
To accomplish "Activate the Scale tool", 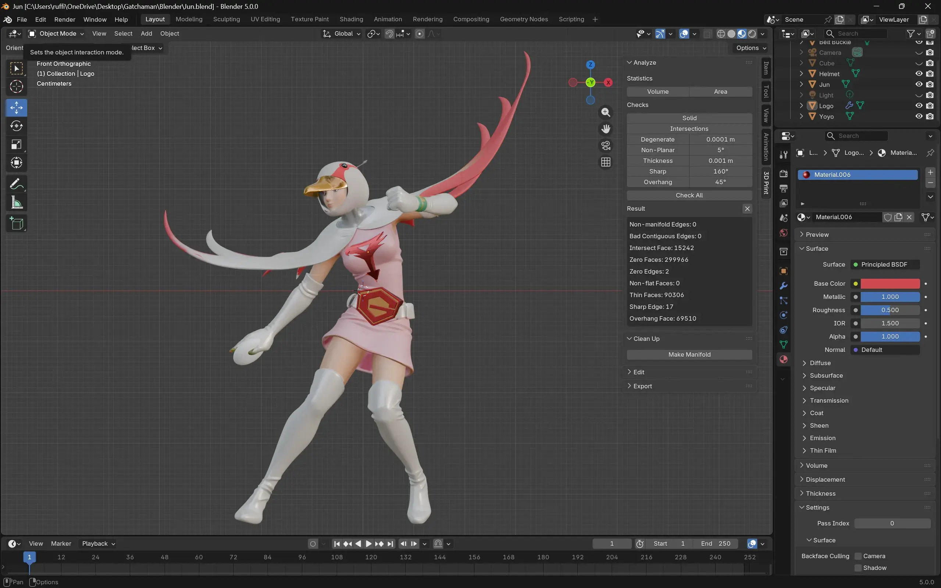I will [x=16, y=144].
